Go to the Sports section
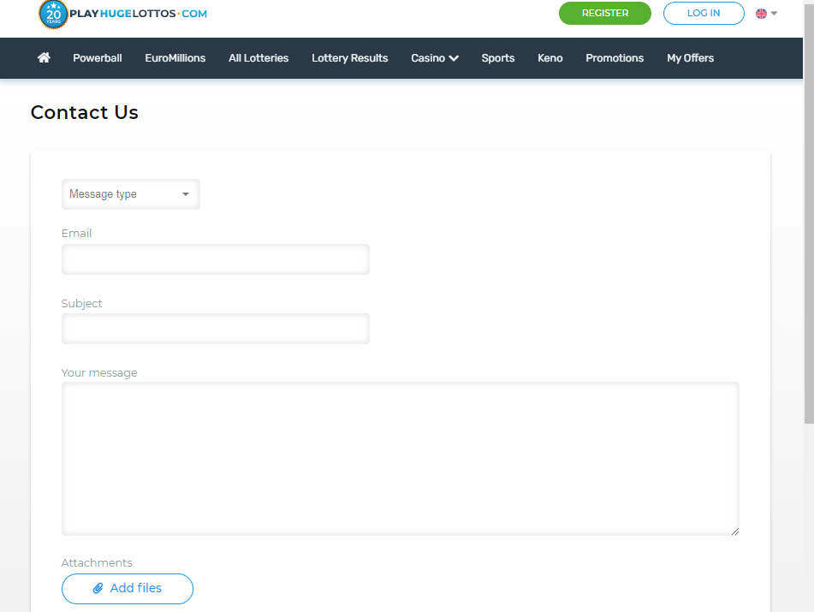814x612 pixels. 498,58
